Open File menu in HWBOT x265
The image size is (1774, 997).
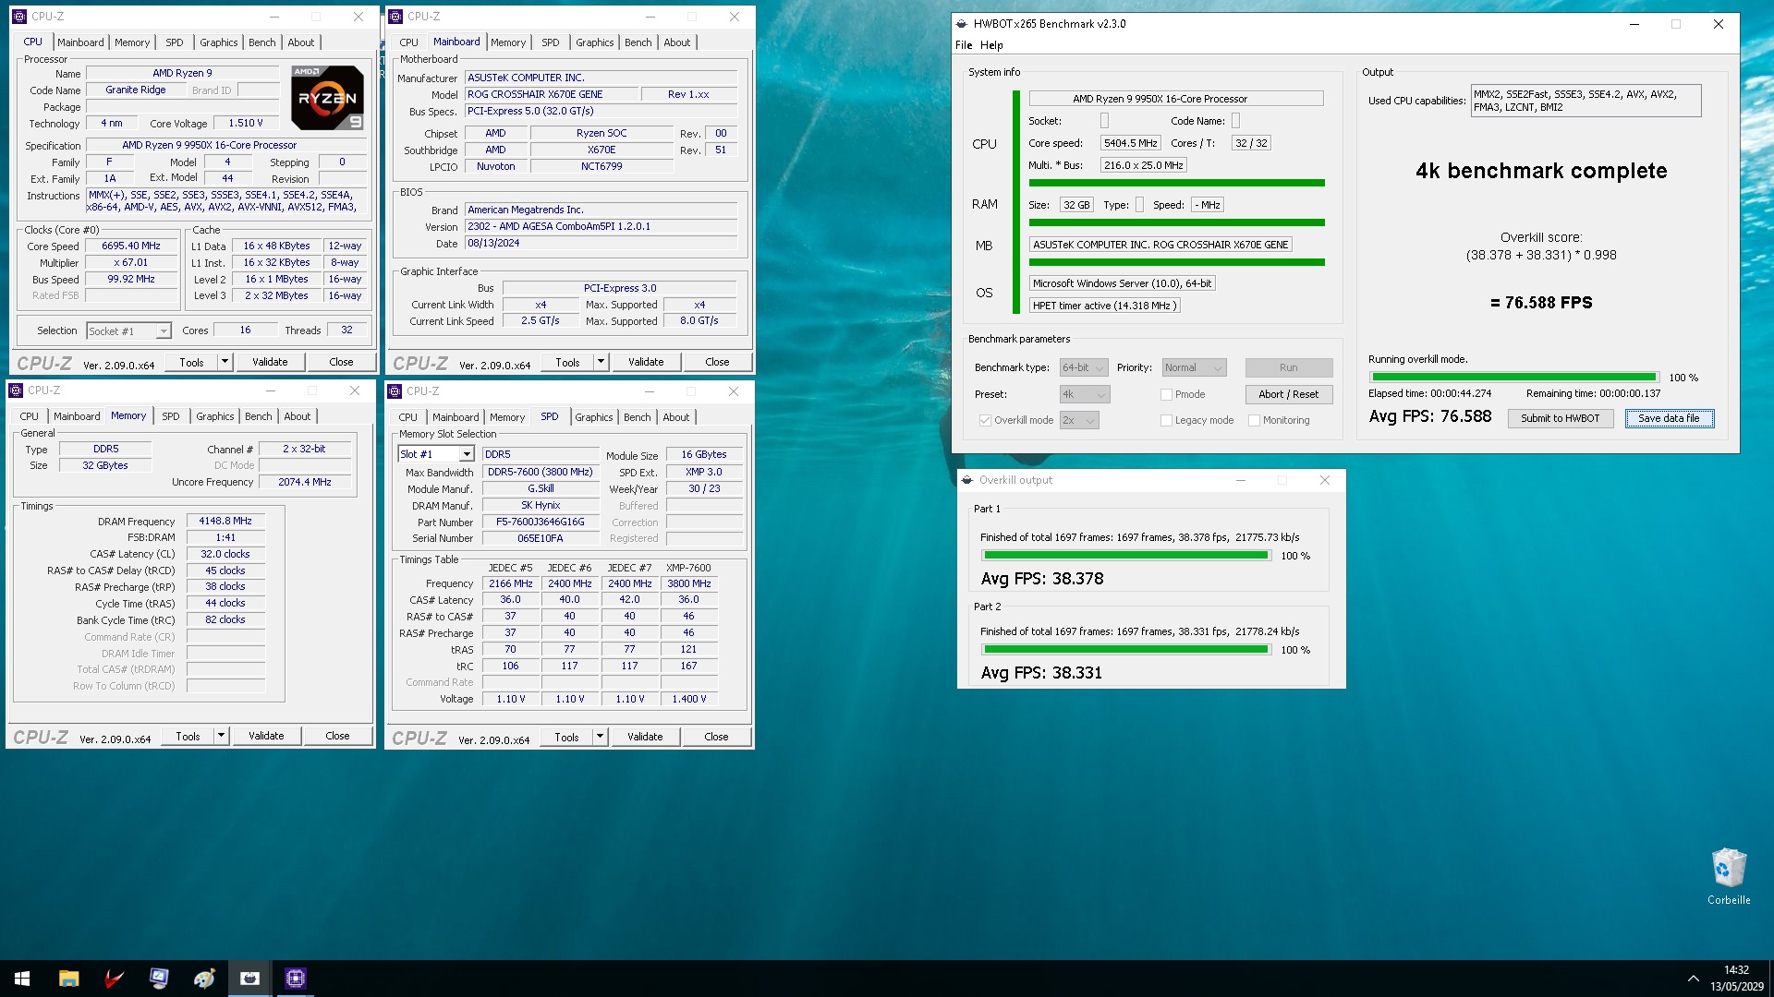pos(964,45)
